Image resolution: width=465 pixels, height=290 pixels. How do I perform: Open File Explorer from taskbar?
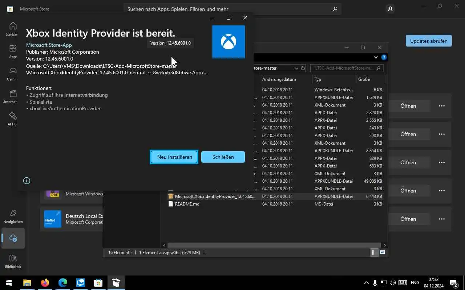tap(27, 283)
